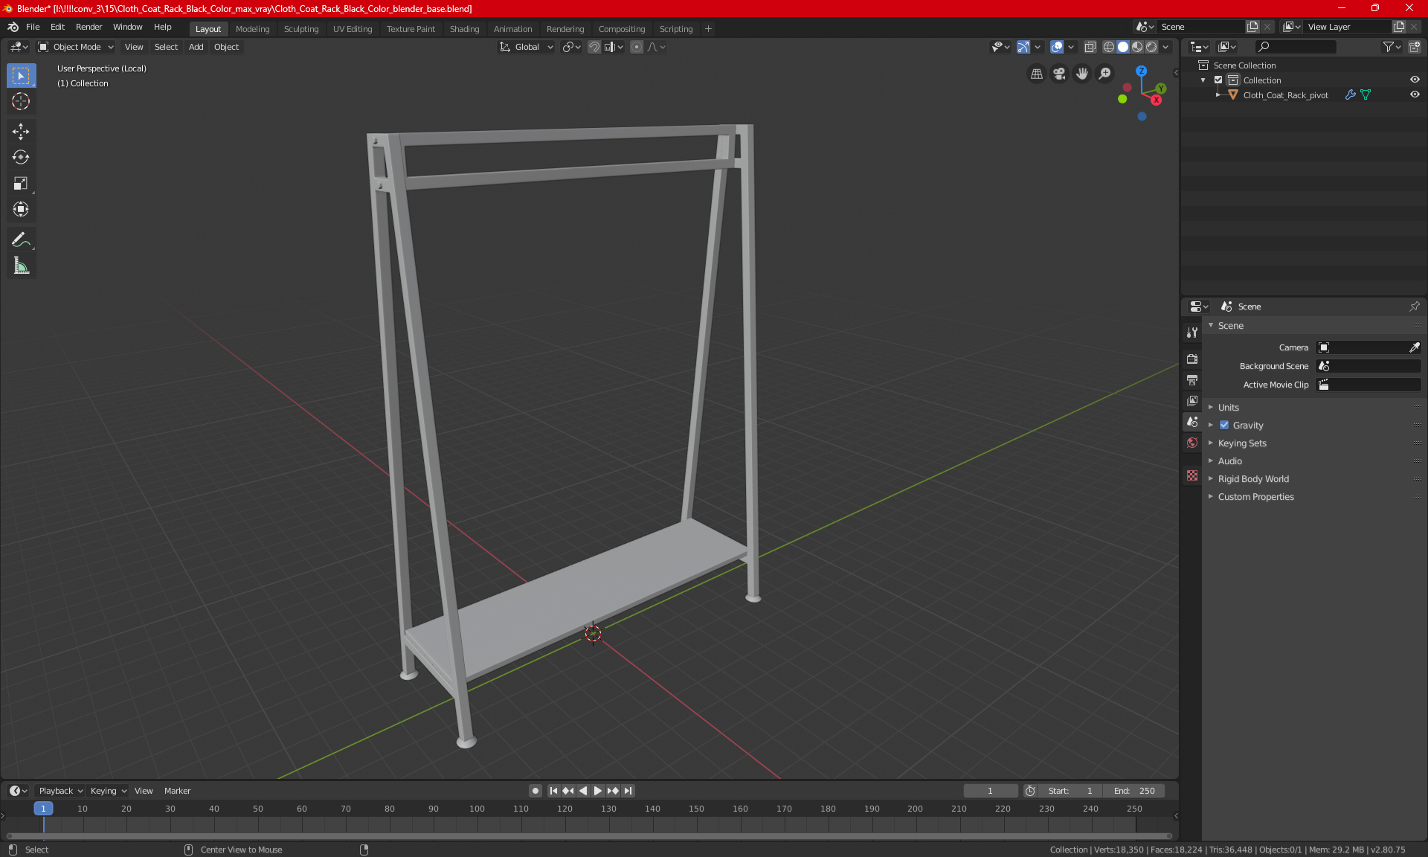Toggle the Gravity checkbox
1428x857 pixels.
1224,426
